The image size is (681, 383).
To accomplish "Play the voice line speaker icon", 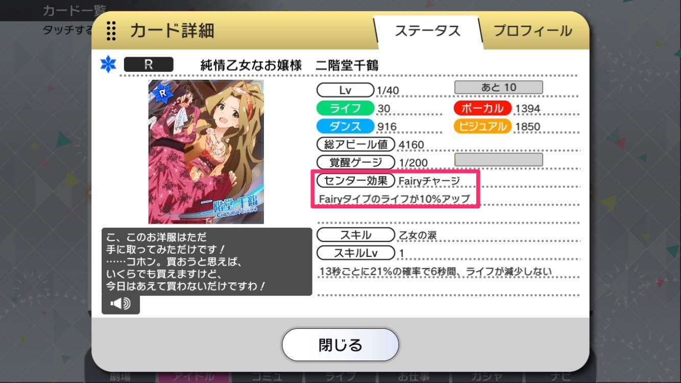I will pyautogui.click(x=120, y=304).
